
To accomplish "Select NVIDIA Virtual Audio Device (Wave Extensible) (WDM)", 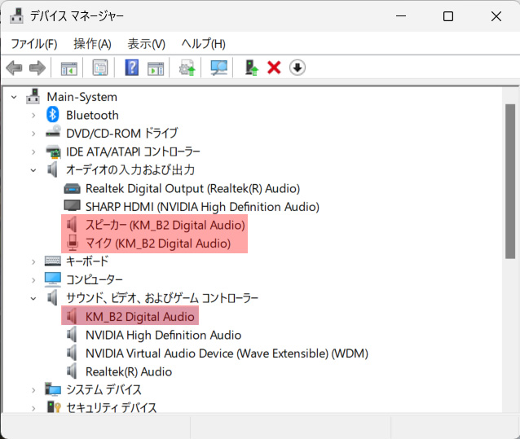I will (x=227, y=353).
